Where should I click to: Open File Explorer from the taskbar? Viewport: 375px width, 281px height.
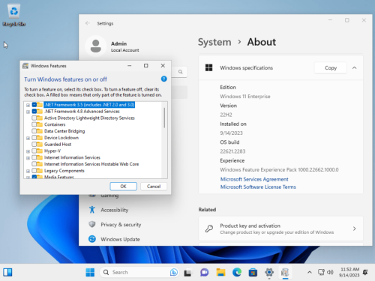(x=220, y=272)
